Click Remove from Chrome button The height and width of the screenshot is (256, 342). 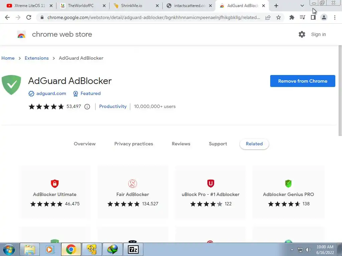click(x=303, y=81)
